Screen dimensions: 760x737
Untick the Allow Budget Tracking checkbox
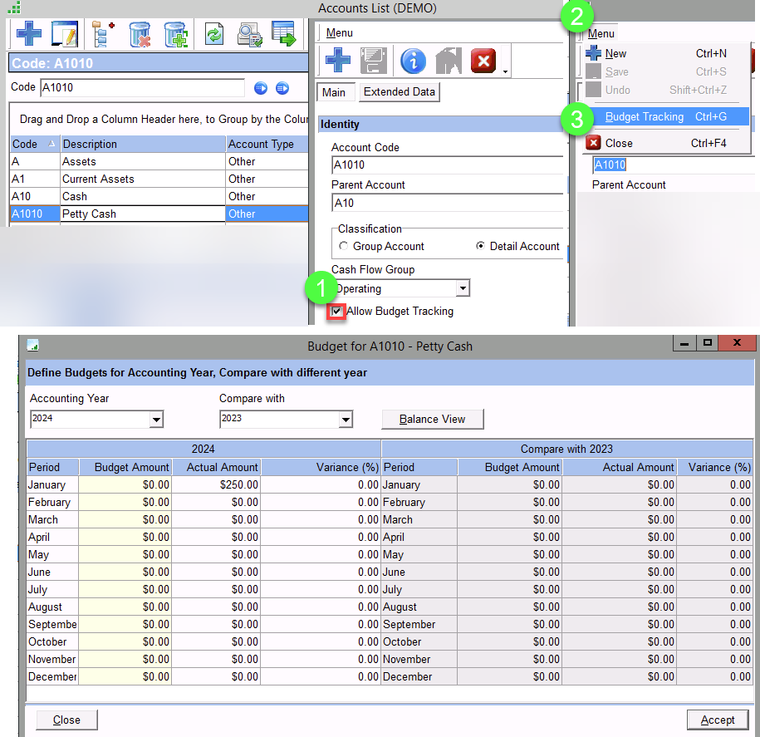pos(337,312)
